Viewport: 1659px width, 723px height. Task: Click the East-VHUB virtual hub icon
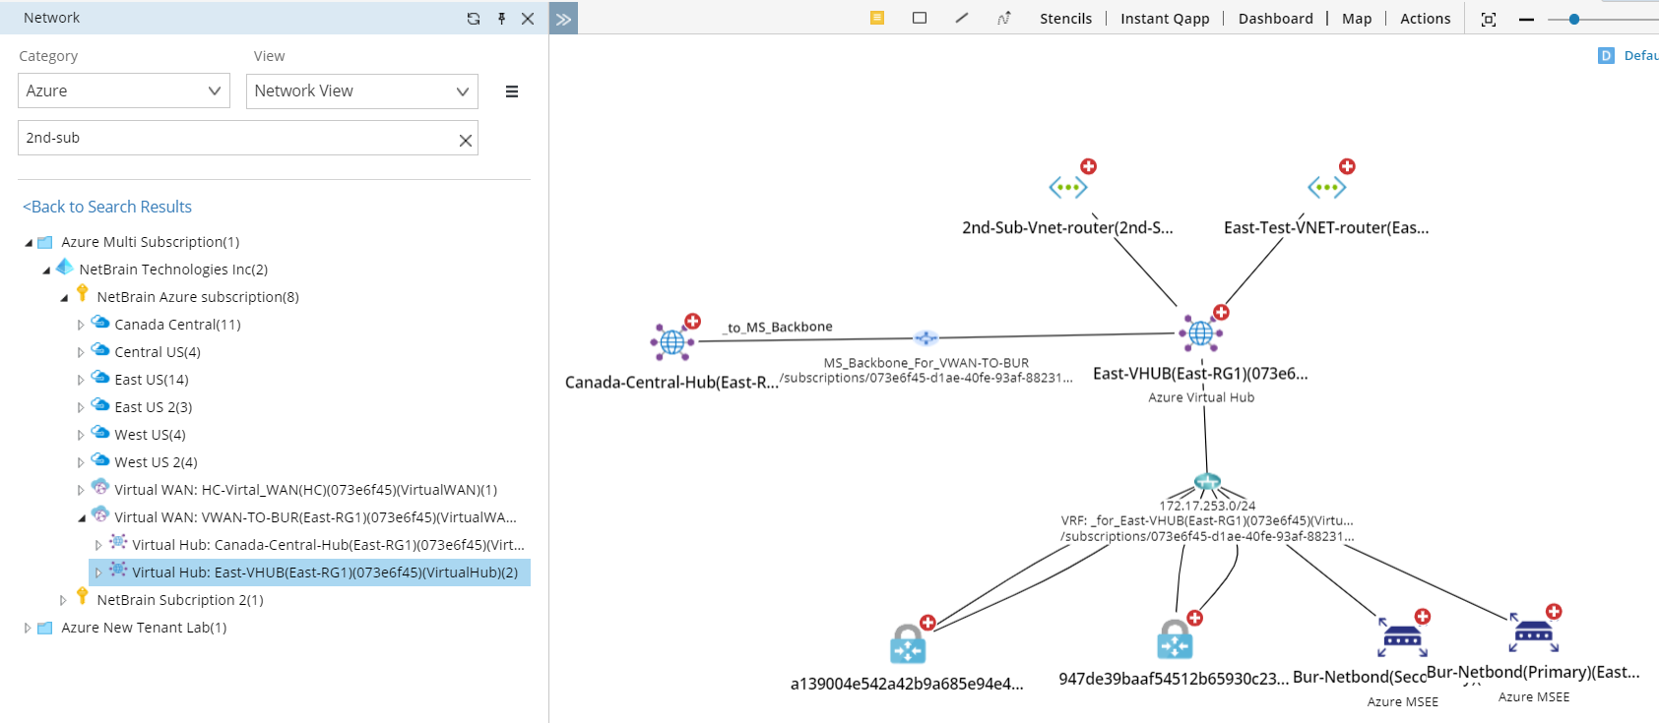1201,334
